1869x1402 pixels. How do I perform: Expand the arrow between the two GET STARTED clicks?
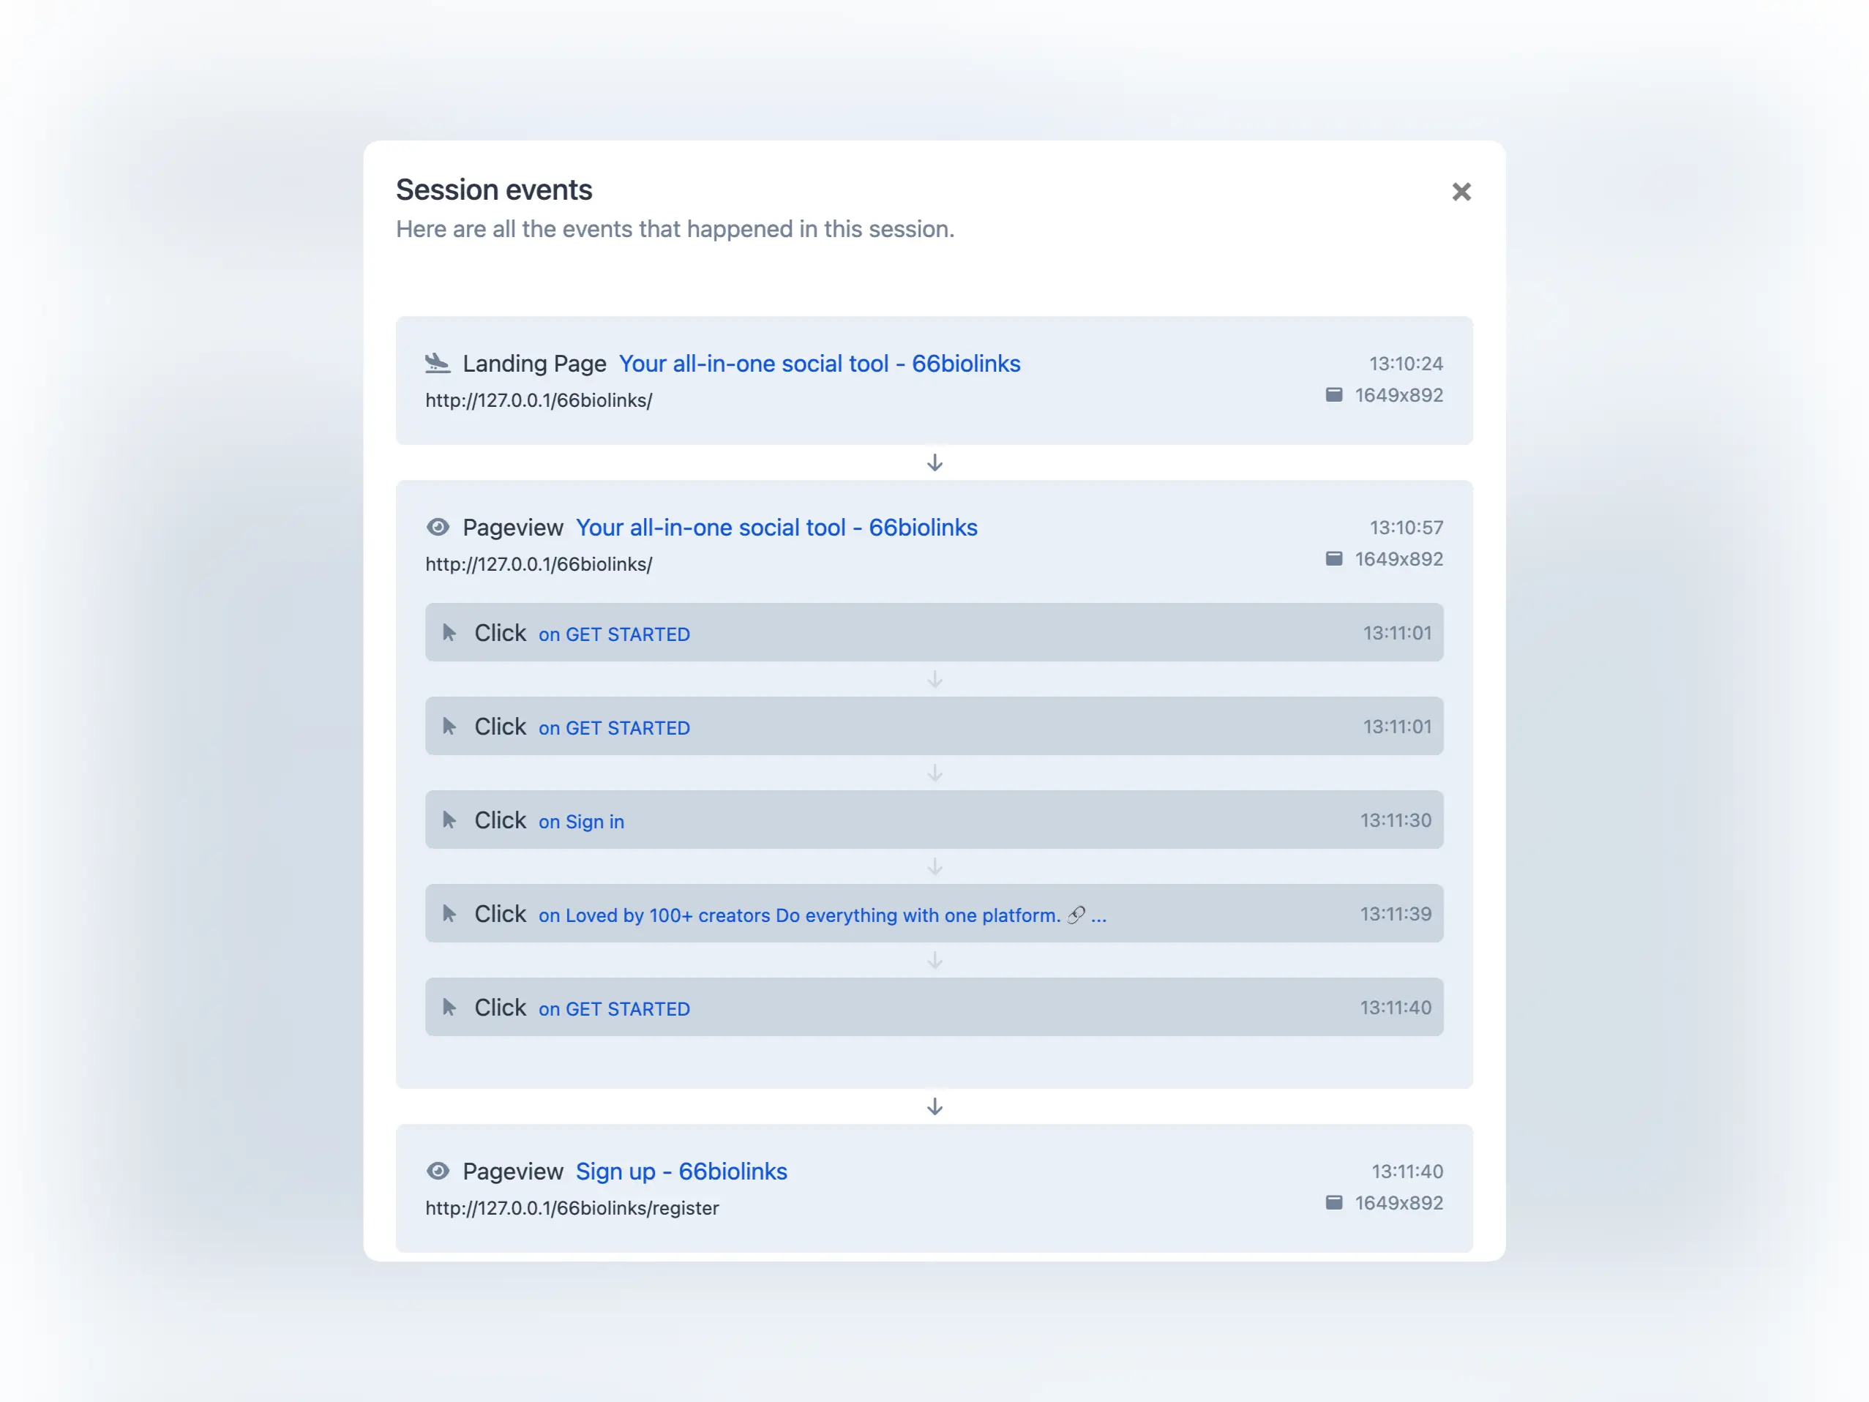934,678
